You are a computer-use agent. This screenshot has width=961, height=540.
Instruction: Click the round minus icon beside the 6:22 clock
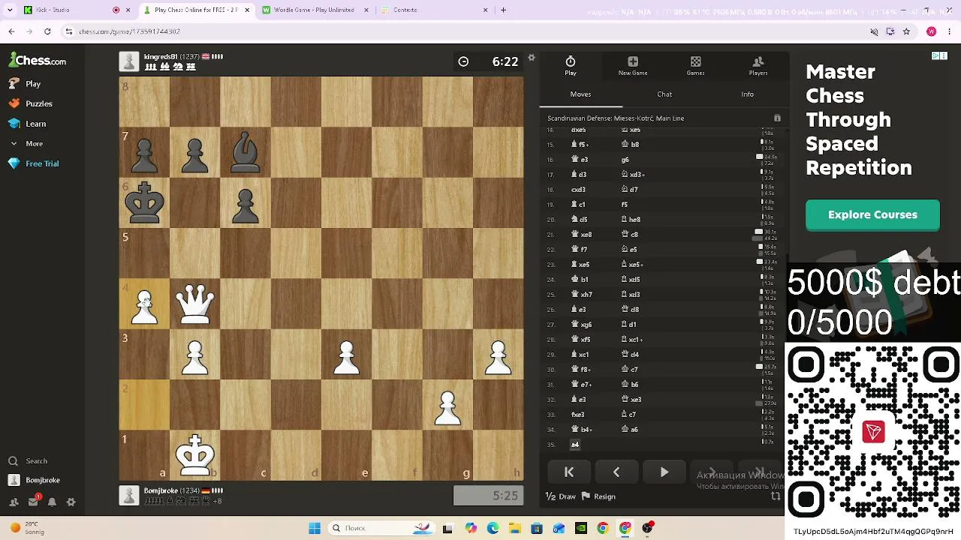pos(463,61)
